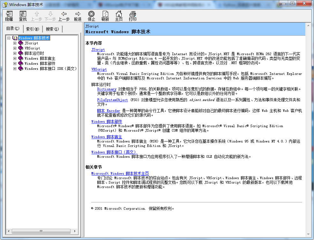This screenshot has width=314, height=240.
Task: Expand the Windows 脚本接口 SDK（英文）node
Action: click(x=15, y=69)
